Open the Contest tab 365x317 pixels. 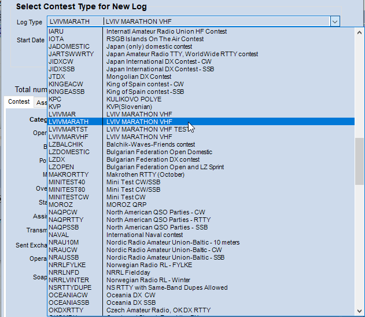(19, 102)
